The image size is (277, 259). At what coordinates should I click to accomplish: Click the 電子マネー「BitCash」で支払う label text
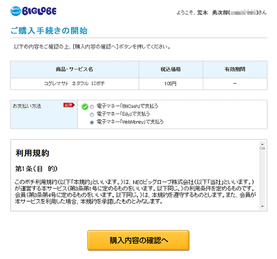click(x=127, y=106)
